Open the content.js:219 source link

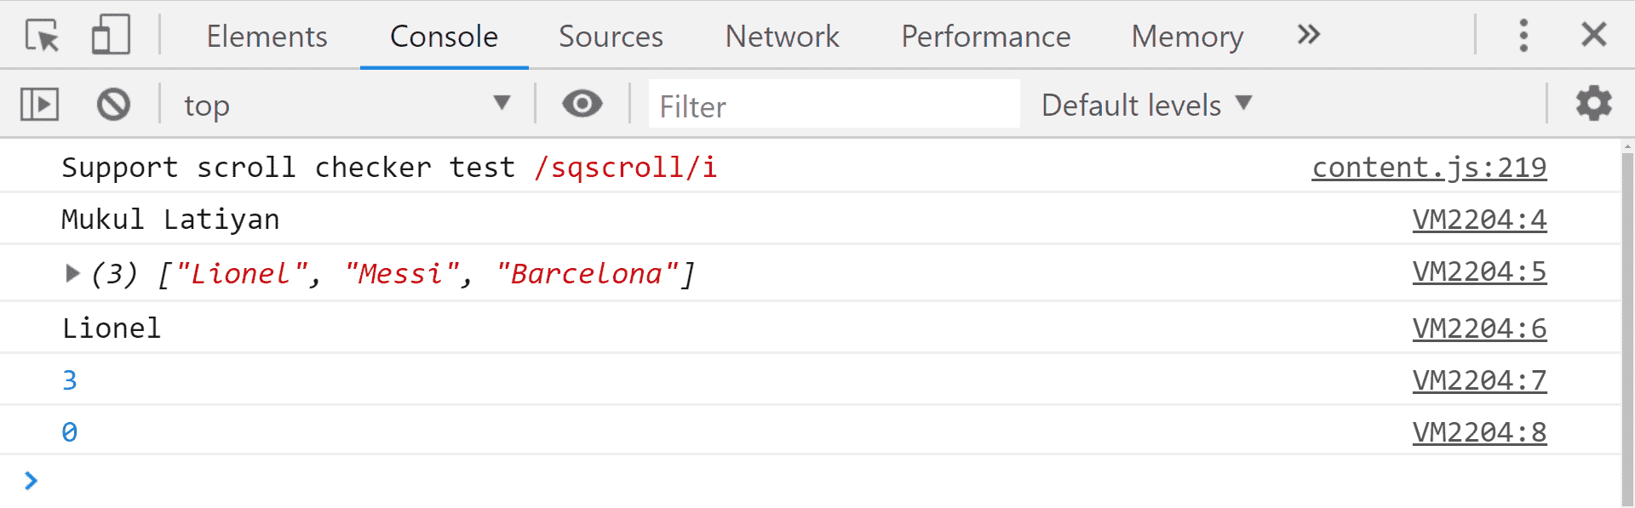click(x=1429, y=168)
